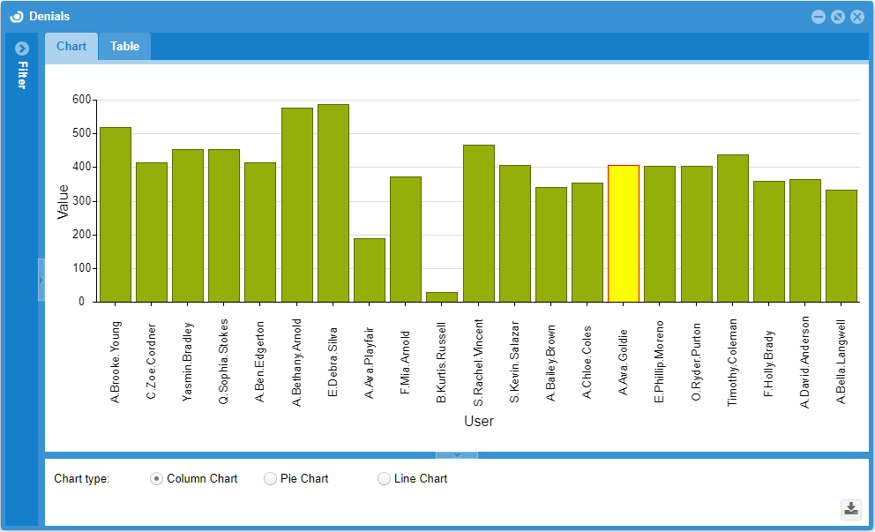The image size is (875, 532).
Task: Expand the Filter panel arrow icon
Action: [22, 49]
